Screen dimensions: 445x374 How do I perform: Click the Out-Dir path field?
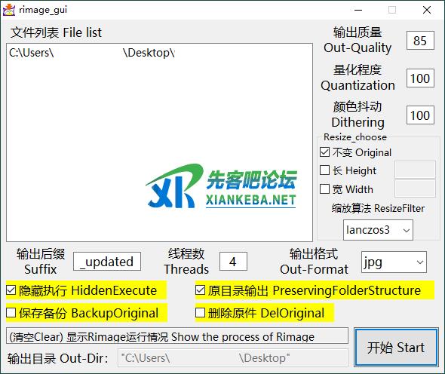233,358
